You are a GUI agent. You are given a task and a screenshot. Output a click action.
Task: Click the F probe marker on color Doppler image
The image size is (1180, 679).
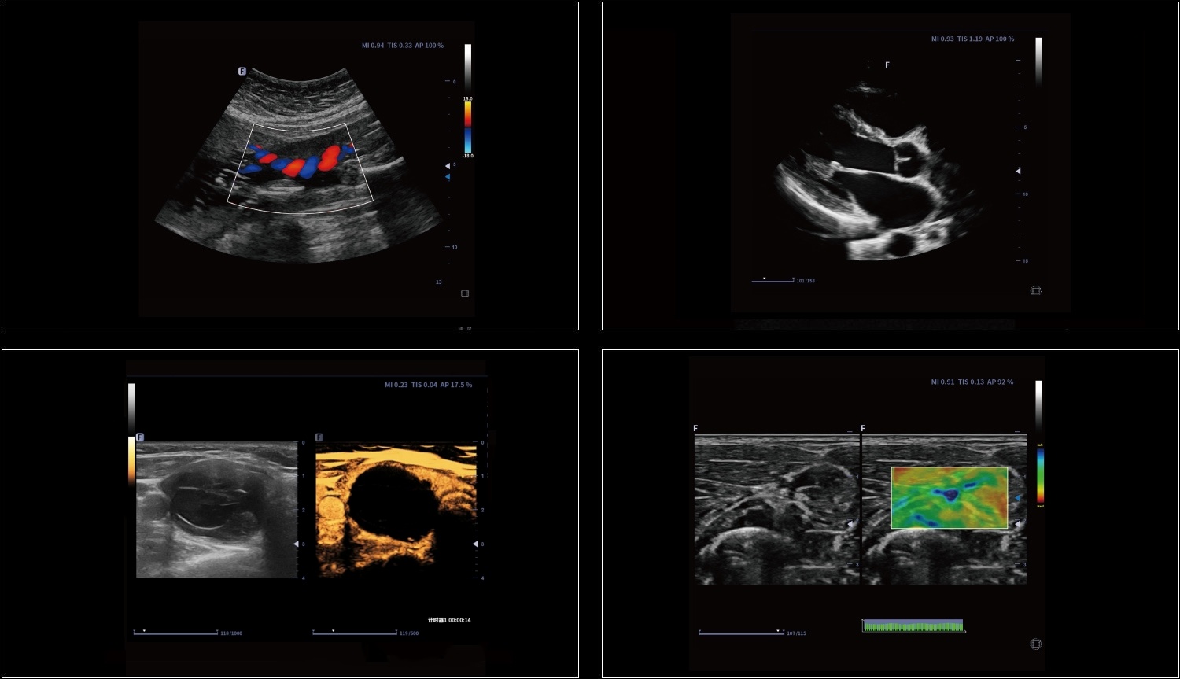242,72
